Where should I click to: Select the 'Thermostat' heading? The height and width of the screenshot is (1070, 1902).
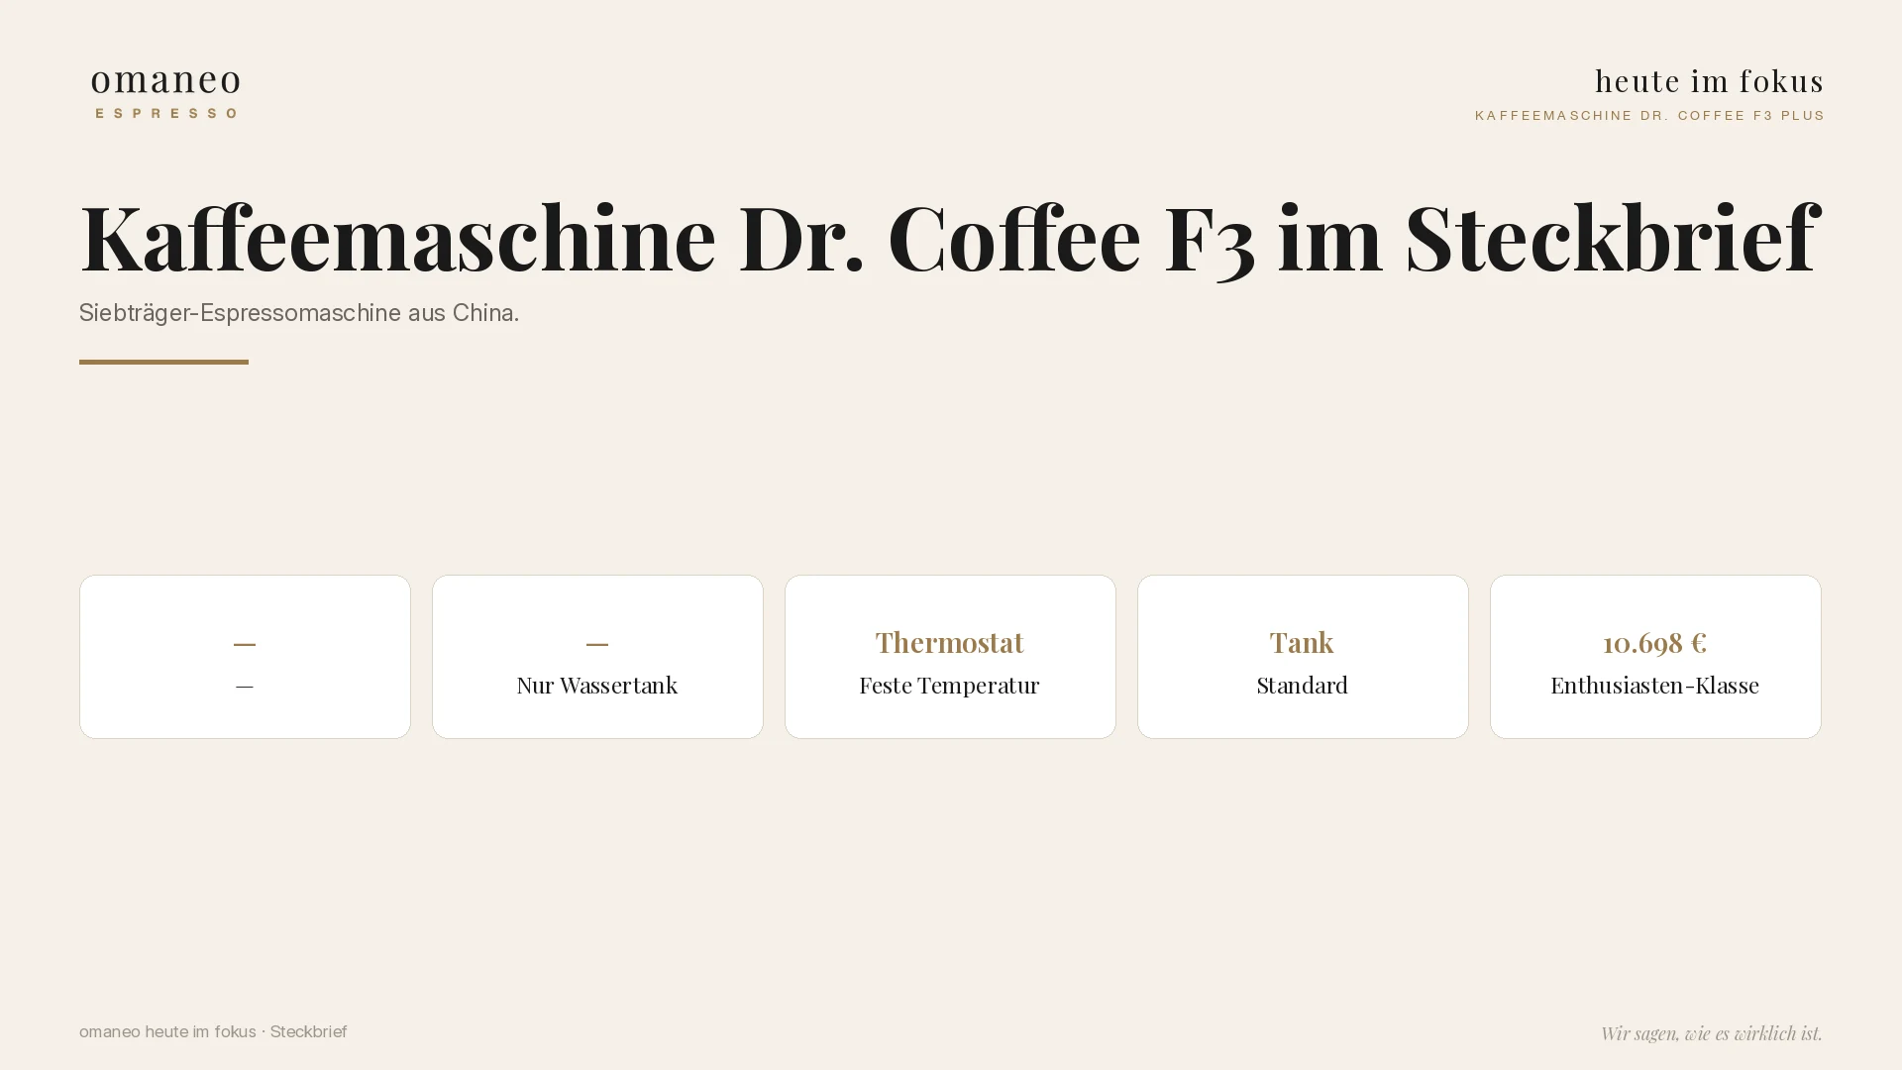point(949,642)
